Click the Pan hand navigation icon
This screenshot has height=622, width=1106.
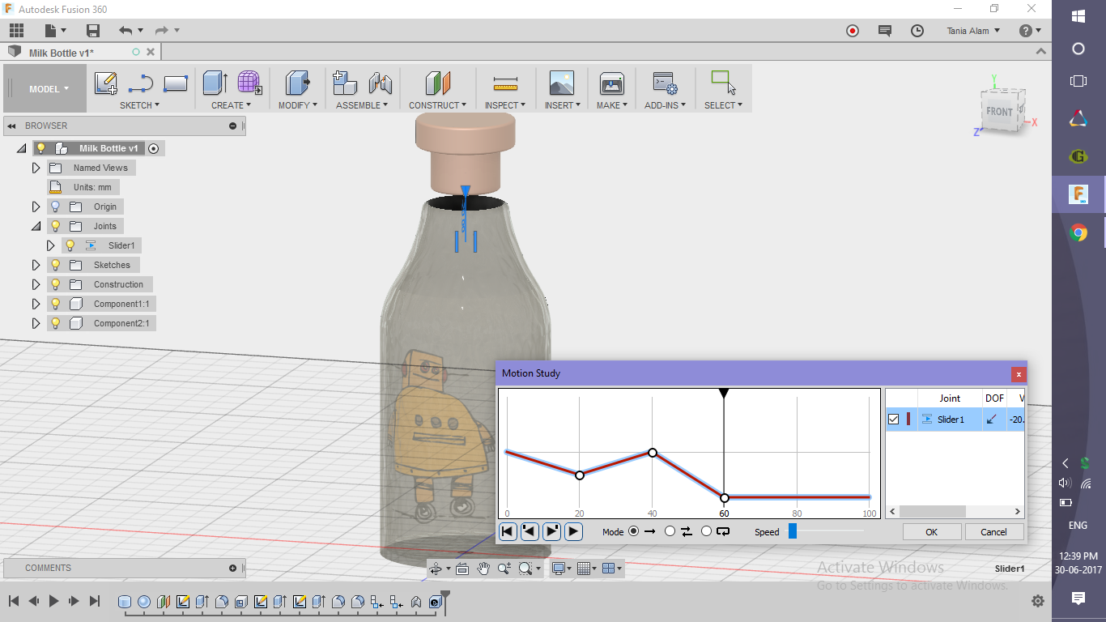click(x=483, y=569)
